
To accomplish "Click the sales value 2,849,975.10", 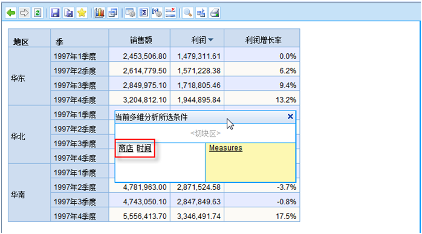I will [x=144, y=85].
